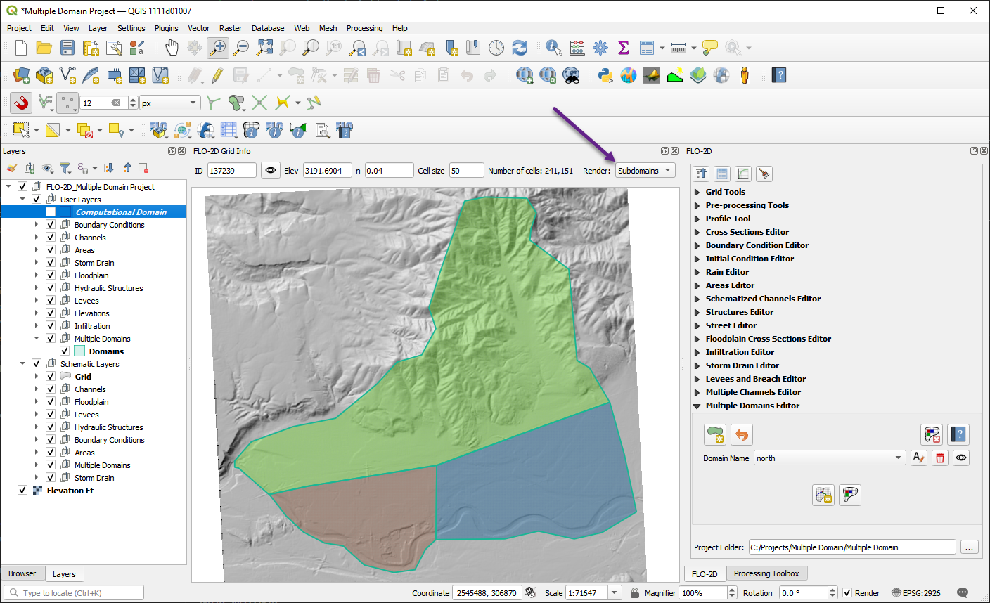Screen dimensions: 990x603
Task: Open the Render Subdomains dropdown
Action: click(644, 171)
